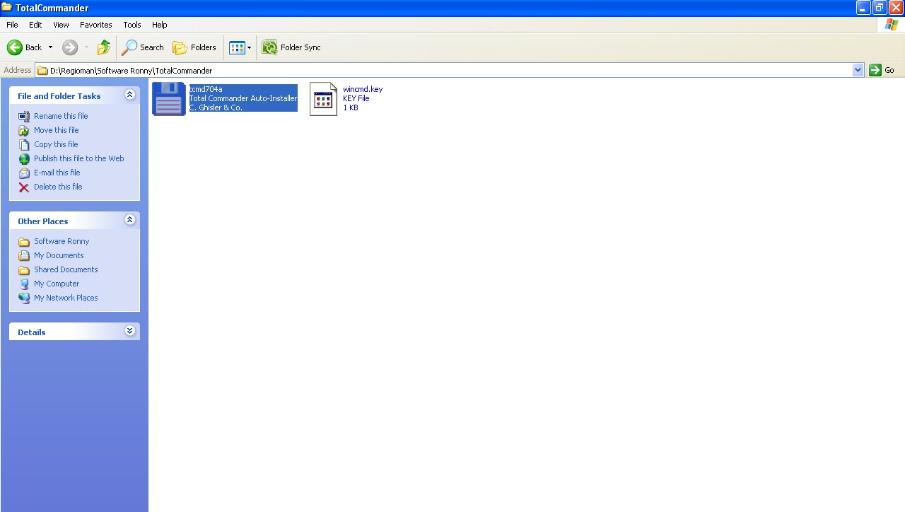Click the Up one level folder icon
Screen dimensions: 905x512
coord(103,47)
